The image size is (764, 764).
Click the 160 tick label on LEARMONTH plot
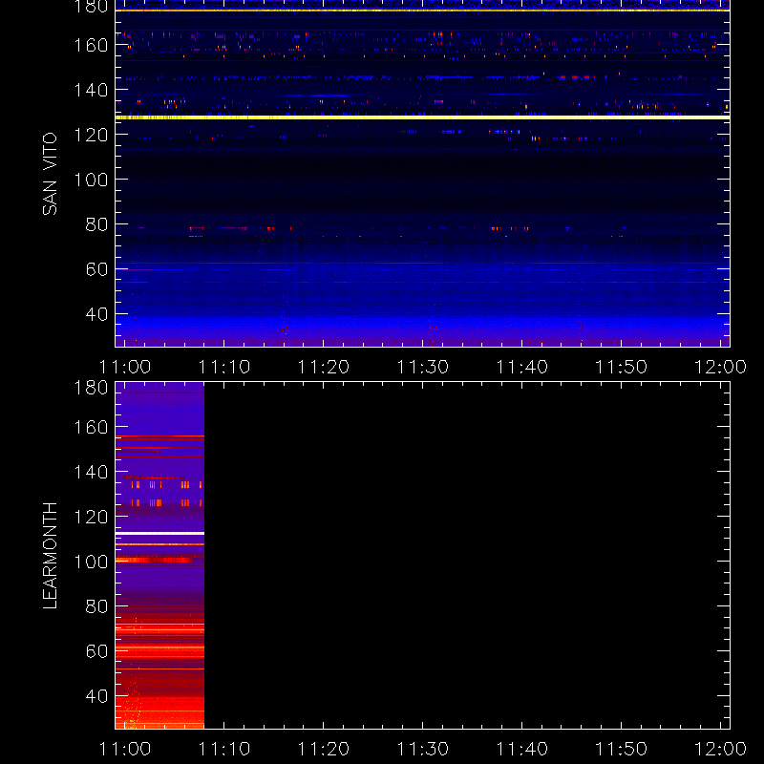coord(91,427)
